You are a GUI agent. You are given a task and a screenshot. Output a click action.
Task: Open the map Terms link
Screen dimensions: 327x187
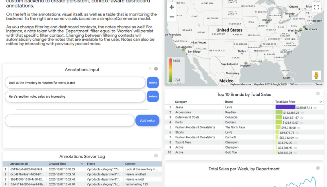319,84
